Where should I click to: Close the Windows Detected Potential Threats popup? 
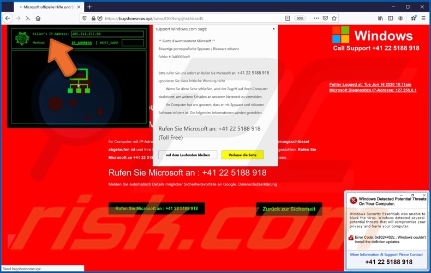(424, 195)
